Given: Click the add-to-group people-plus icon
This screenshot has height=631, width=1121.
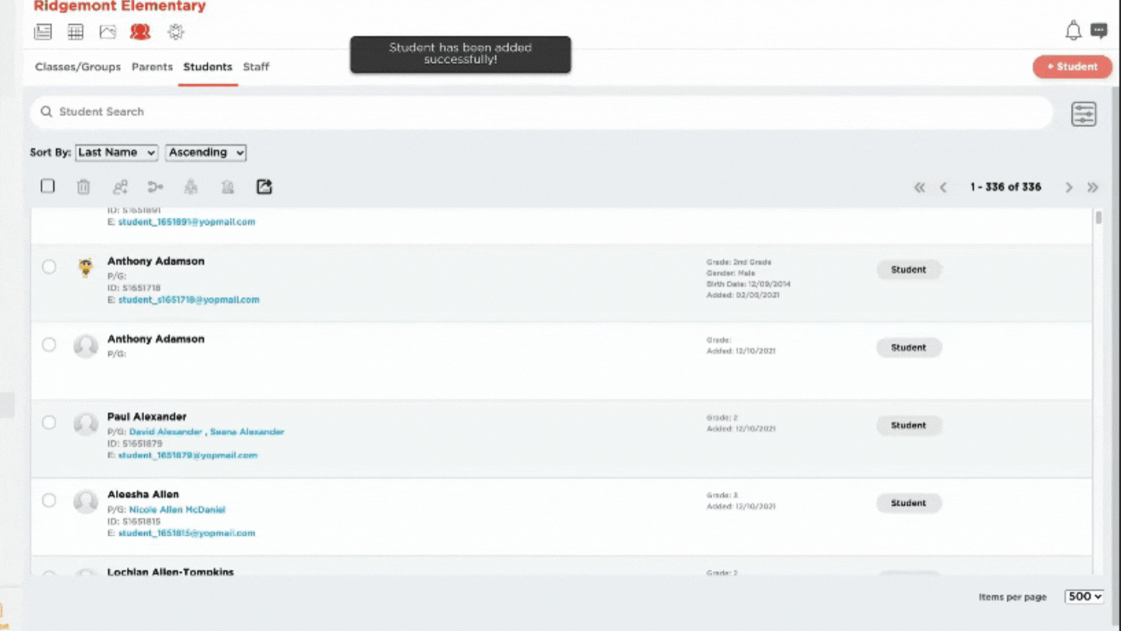Looking at the screenshot, I should pyautogui.click(x=120, y=187).
